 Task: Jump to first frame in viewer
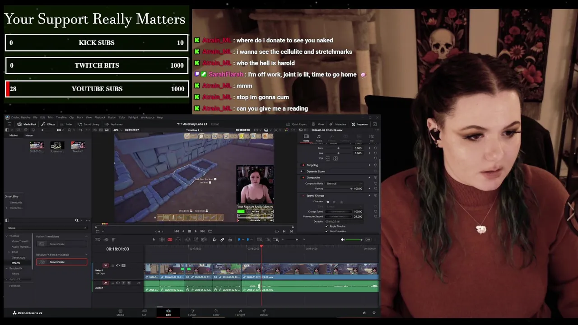tap(177, 231)
